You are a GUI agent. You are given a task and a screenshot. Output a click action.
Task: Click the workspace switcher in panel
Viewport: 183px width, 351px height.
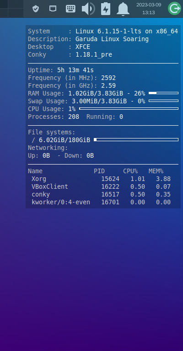click(x=11, y=9)
